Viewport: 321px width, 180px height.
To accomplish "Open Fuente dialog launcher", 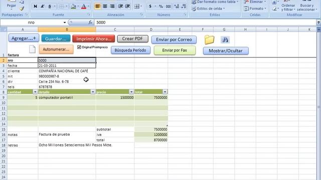I will [89, 14].
